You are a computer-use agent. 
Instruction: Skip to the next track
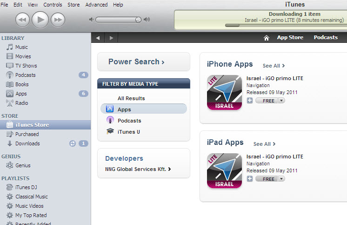pyautogui.click(x=58, y=19)
